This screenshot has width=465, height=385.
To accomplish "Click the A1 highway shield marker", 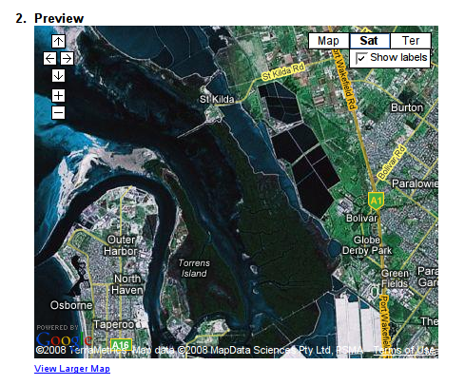I will click(376, 201).
